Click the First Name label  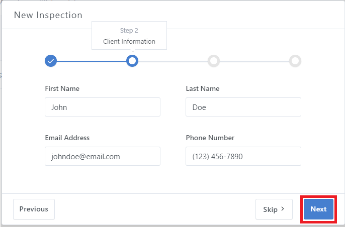[62, 88]
